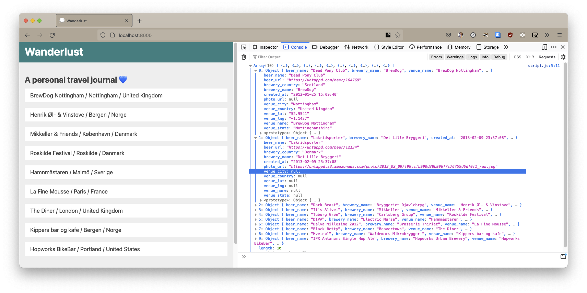Expand object 3 It's Alive!
This screenshot has height=293, width=587.
point(256,210)
